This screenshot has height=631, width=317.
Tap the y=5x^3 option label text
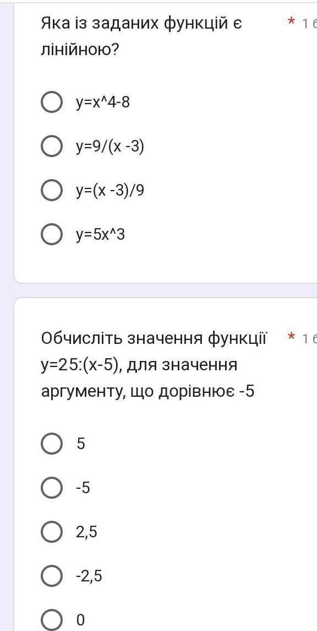pos(101,235)
